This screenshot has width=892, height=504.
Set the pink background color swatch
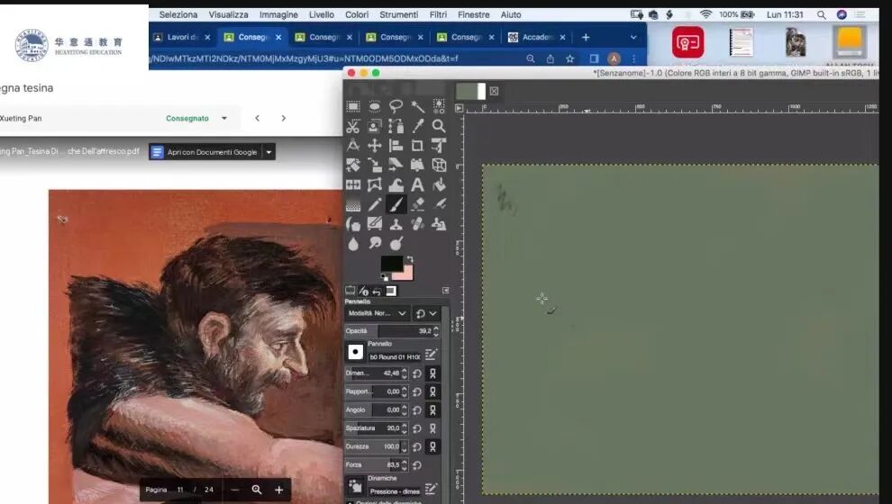pos(407,275)
